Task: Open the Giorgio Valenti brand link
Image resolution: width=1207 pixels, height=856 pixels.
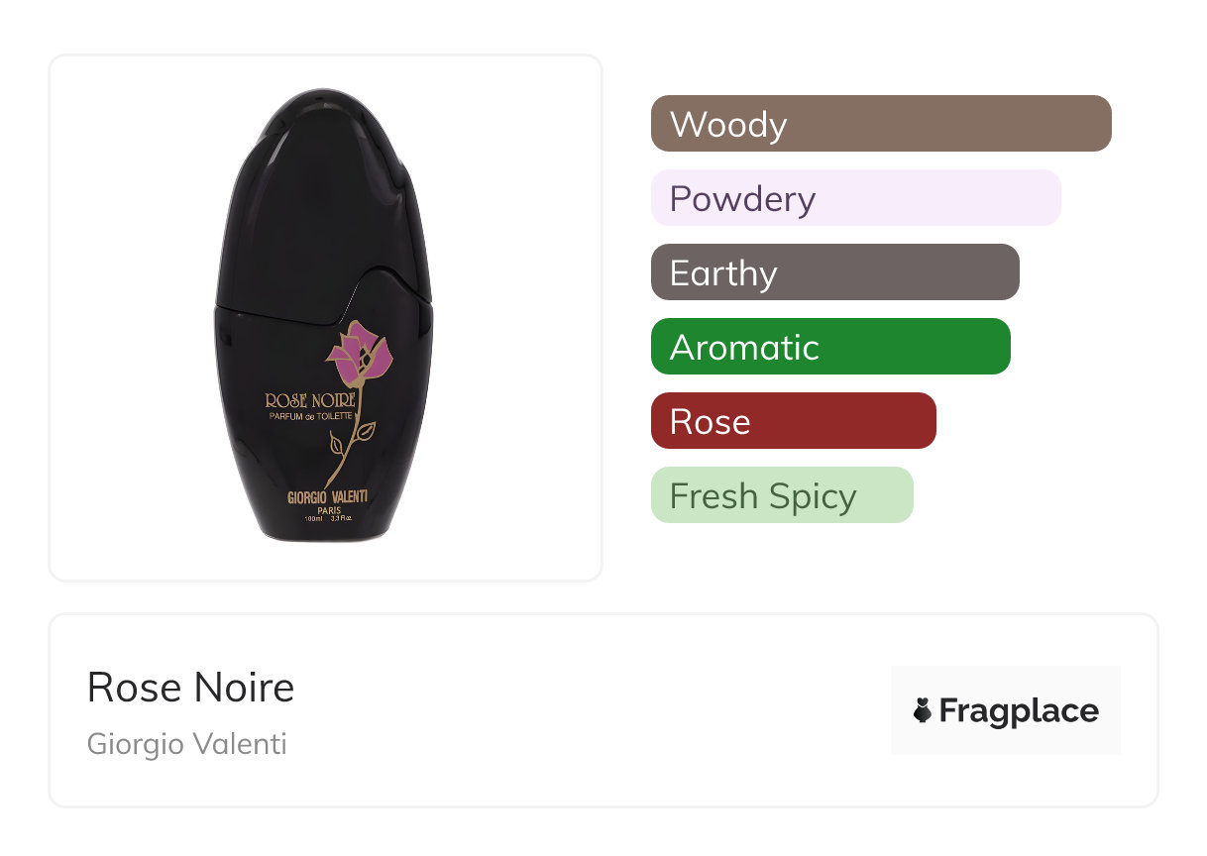Action: click(x=186, y=744)
